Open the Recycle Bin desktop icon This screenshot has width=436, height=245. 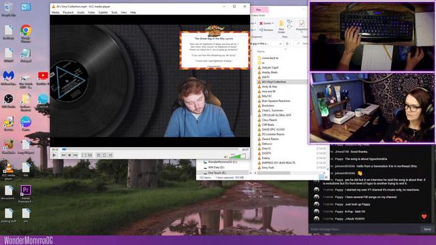pyautogui.click(x=9, y=9)
